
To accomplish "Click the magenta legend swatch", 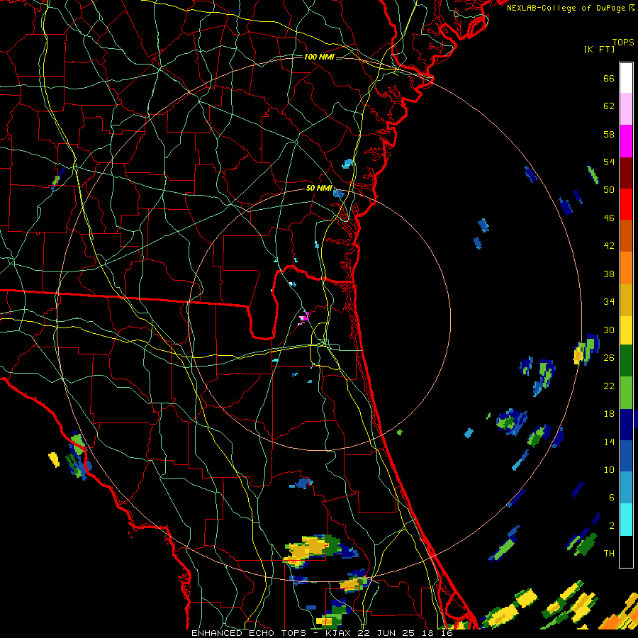I will point(626,141).
